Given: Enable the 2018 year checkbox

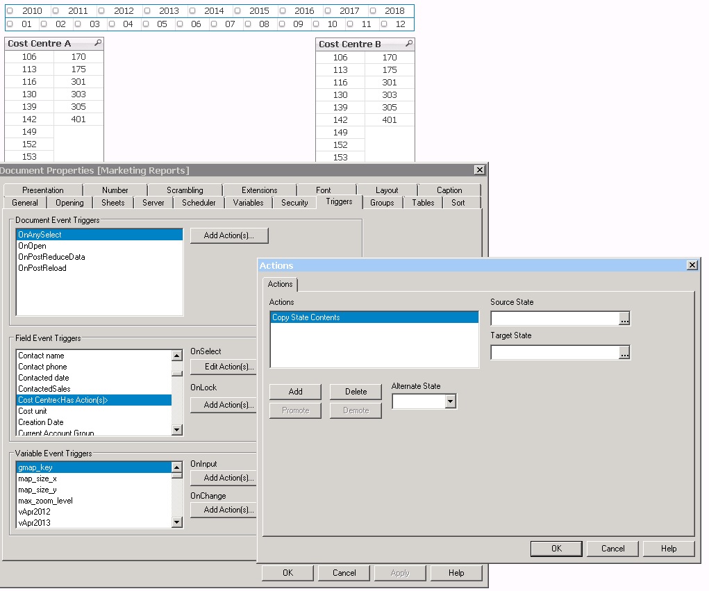Looking at the screenshot, I should click(x=373, y=11).
